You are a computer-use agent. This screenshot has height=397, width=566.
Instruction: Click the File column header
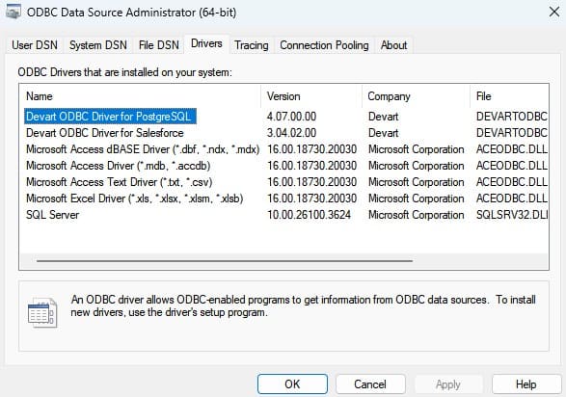pyautogui.click(x=509, y=96)
